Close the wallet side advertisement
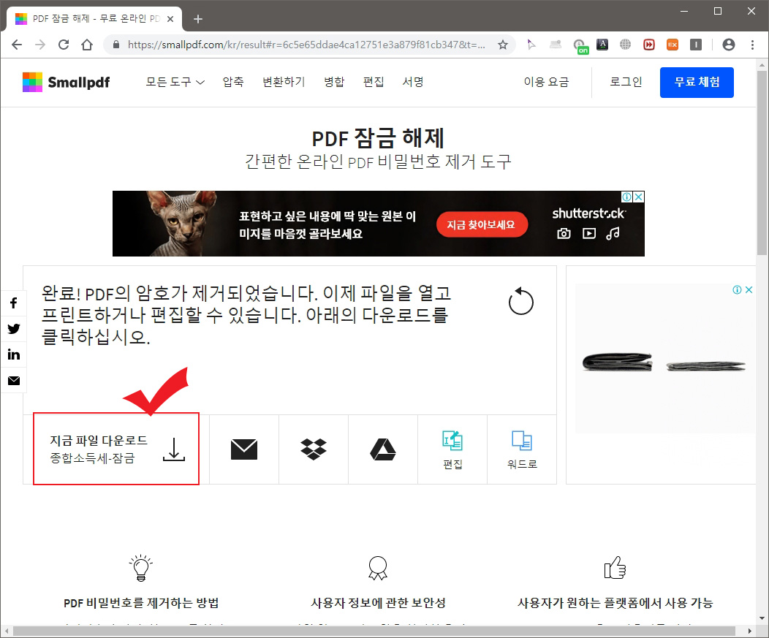The width and height of the screenshot is (769, 638). (x=749, y=290)
